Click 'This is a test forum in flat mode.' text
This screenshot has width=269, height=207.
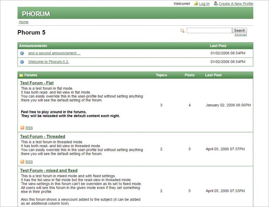pos(47,88)
